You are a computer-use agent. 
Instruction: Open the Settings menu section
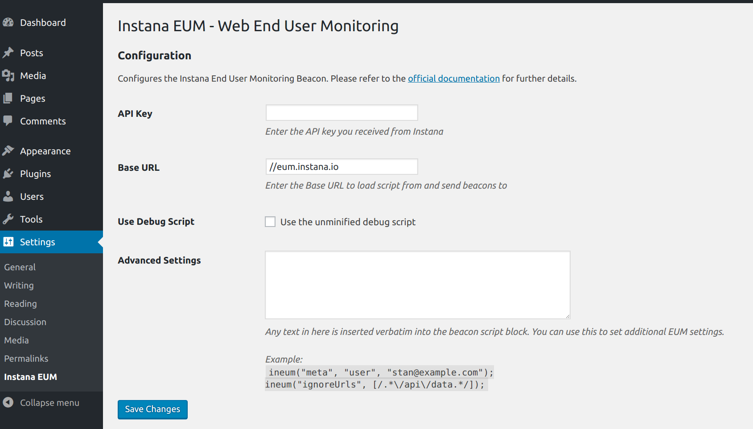[37, 242]
